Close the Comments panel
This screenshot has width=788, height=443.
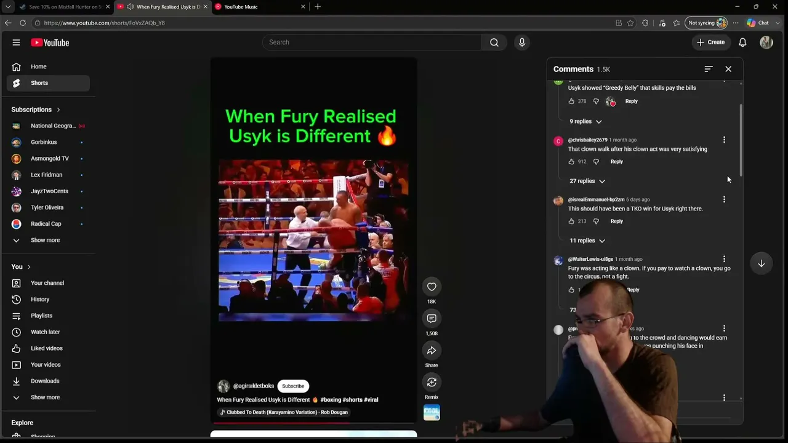click(728, 69)
